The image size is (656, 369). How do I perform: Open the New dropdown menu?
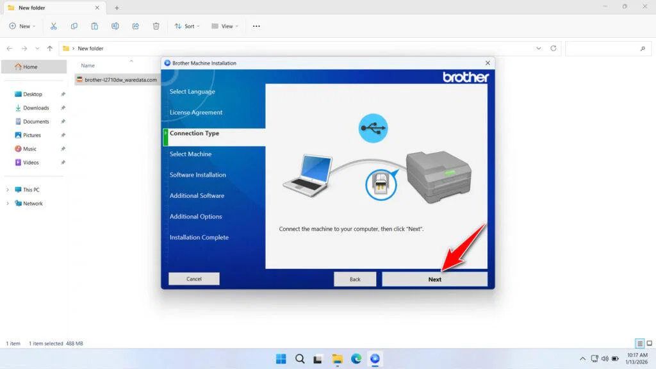(x=22, y=26)
